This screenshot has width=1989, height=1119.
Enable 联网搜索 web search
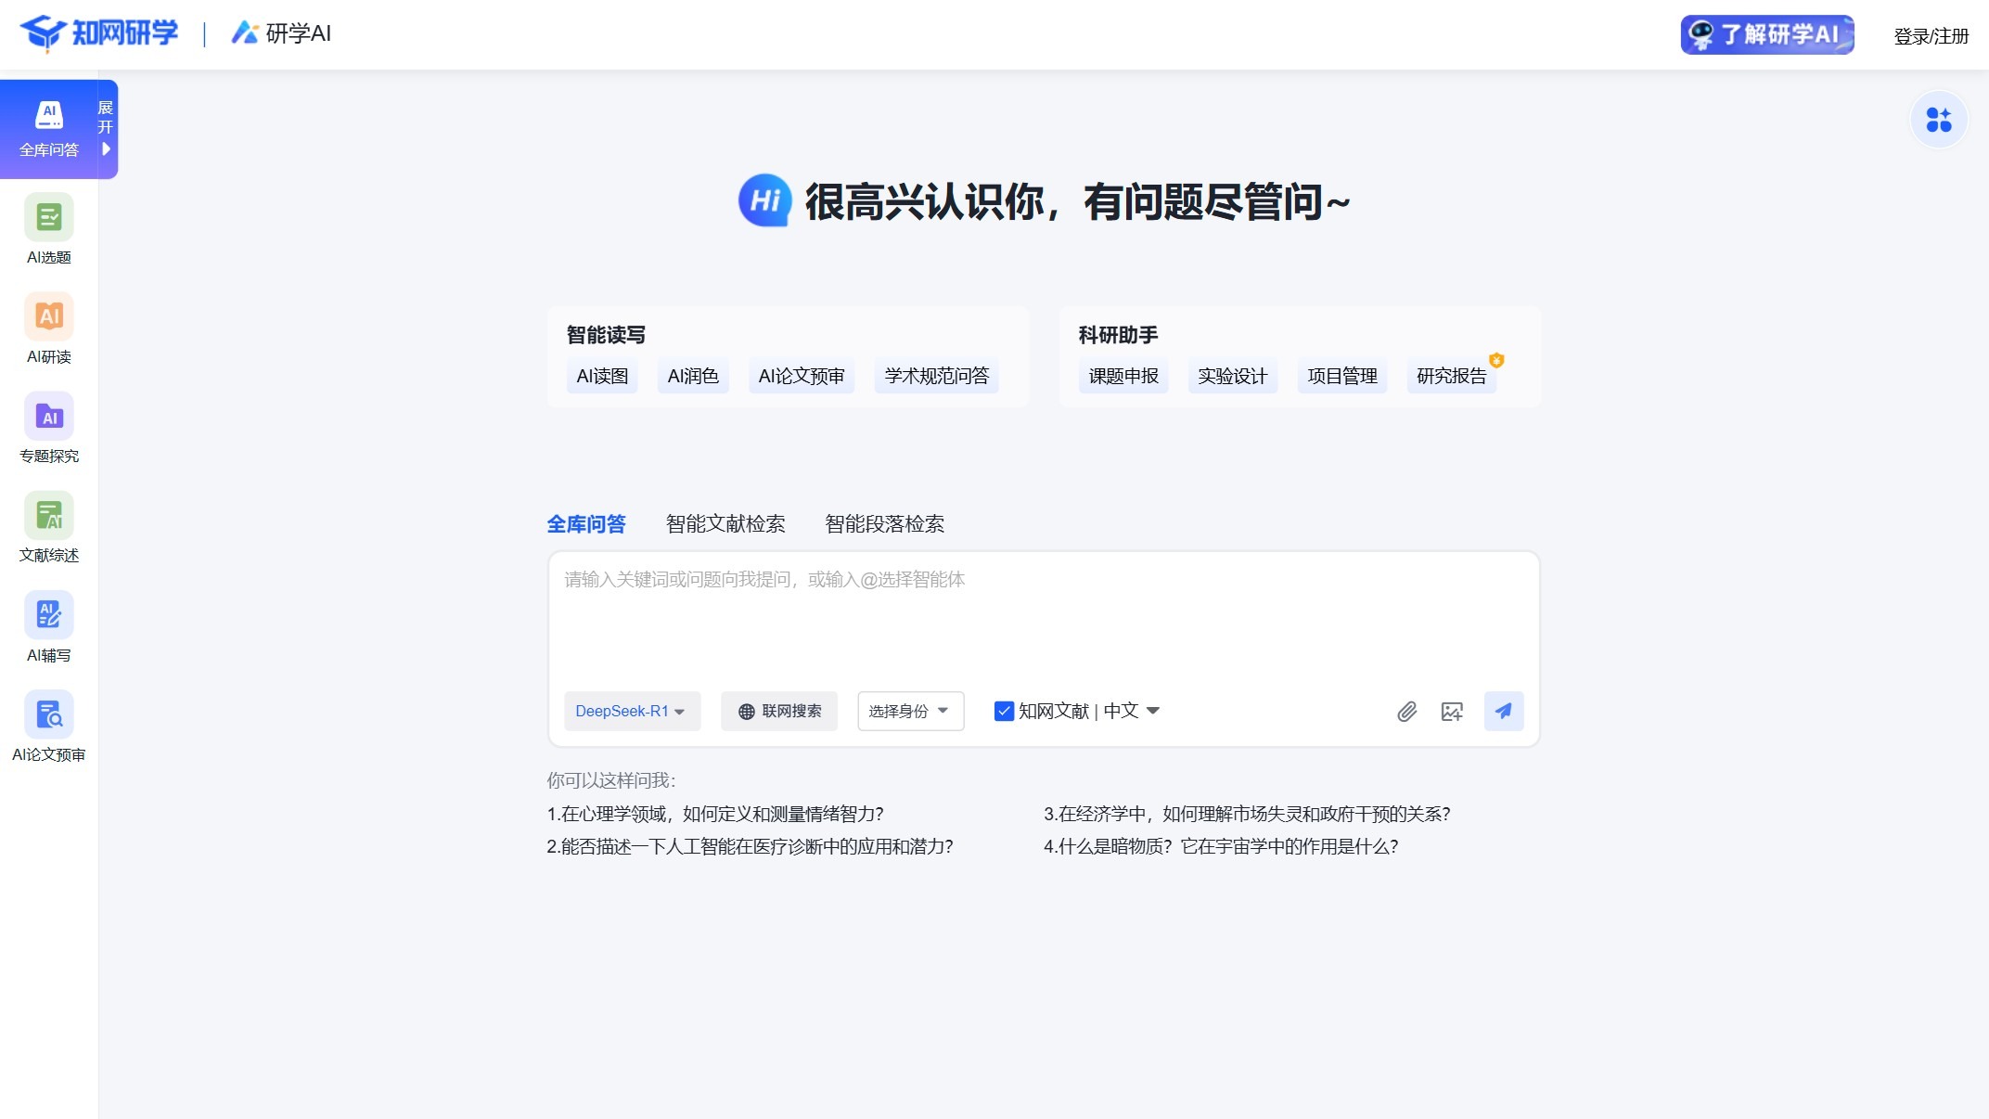point(779,711)
